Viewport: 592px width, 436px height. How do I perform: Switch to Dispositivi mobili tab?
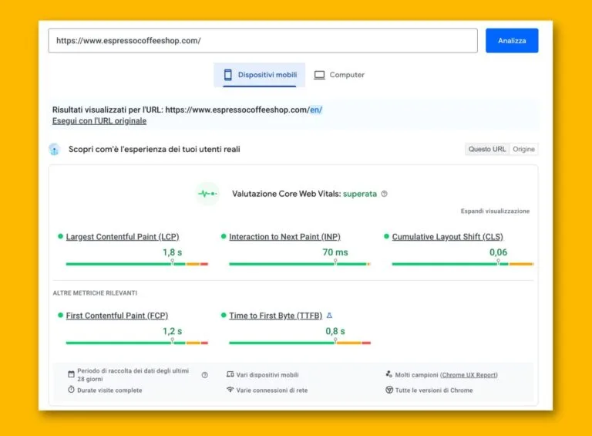coord(259,75)
